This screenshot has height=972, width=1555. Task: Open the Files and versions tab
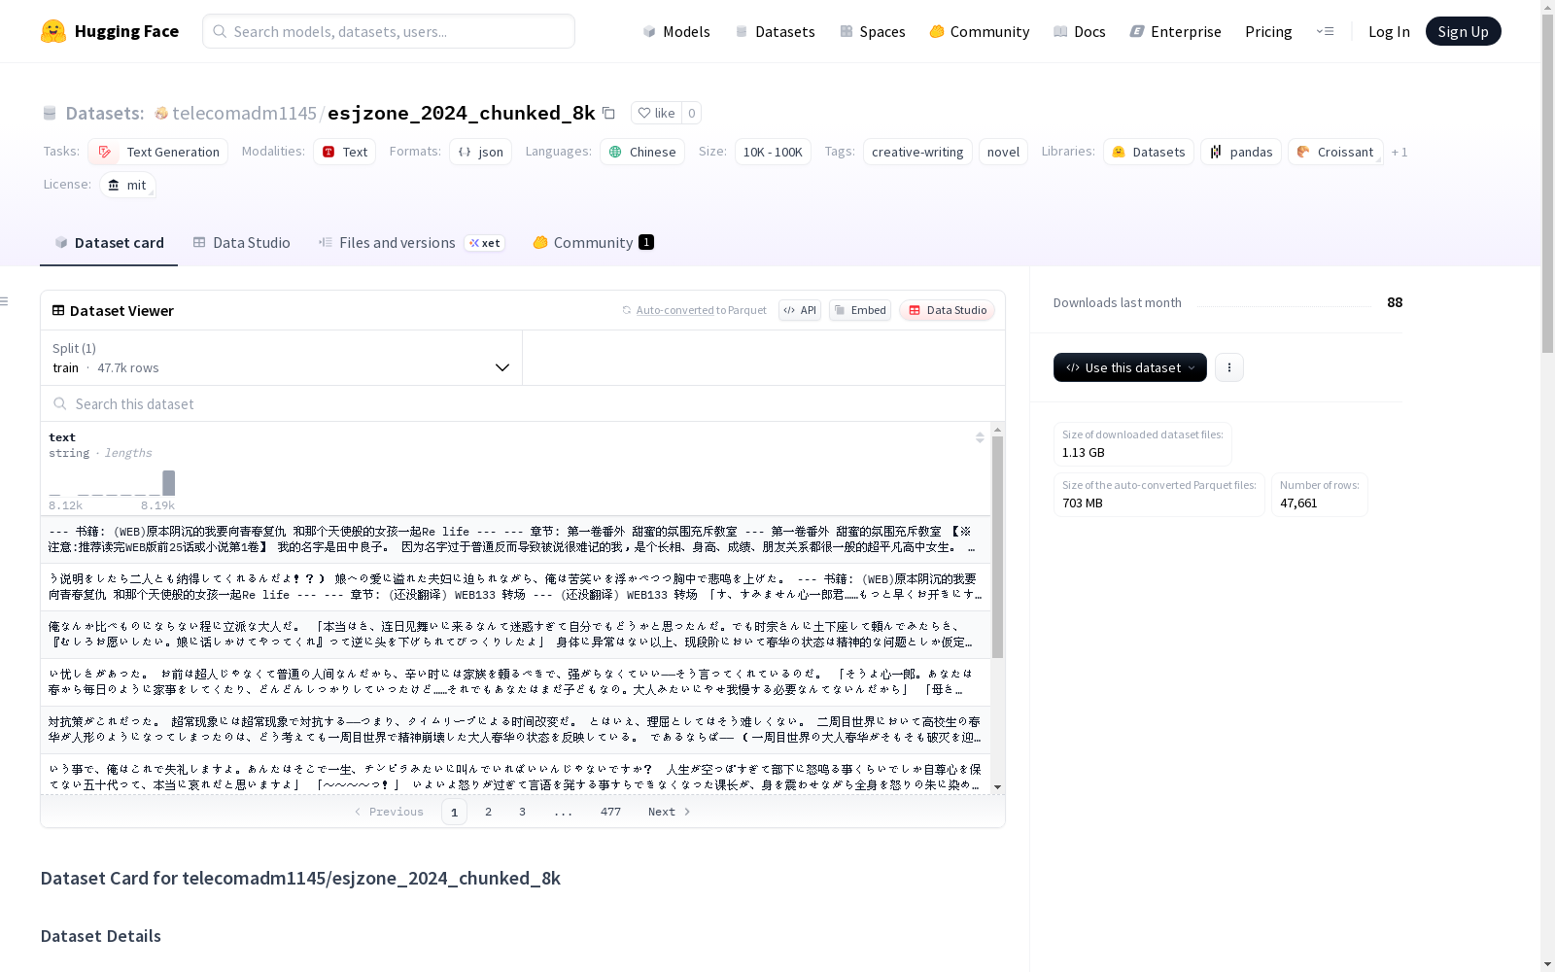410,243
